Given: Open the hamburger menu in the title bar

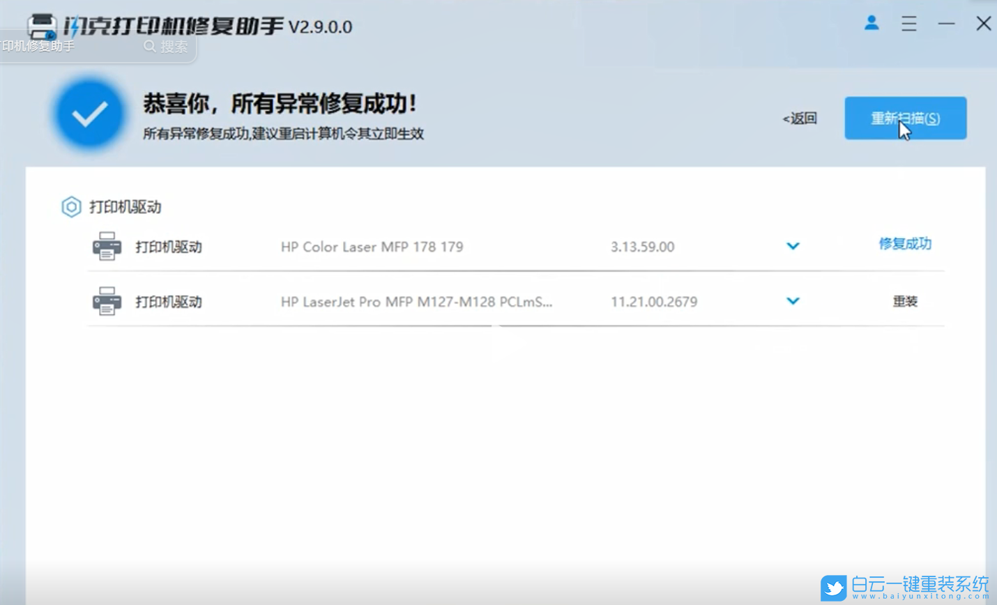Looking at the screenshot, I should pos(908,24).
